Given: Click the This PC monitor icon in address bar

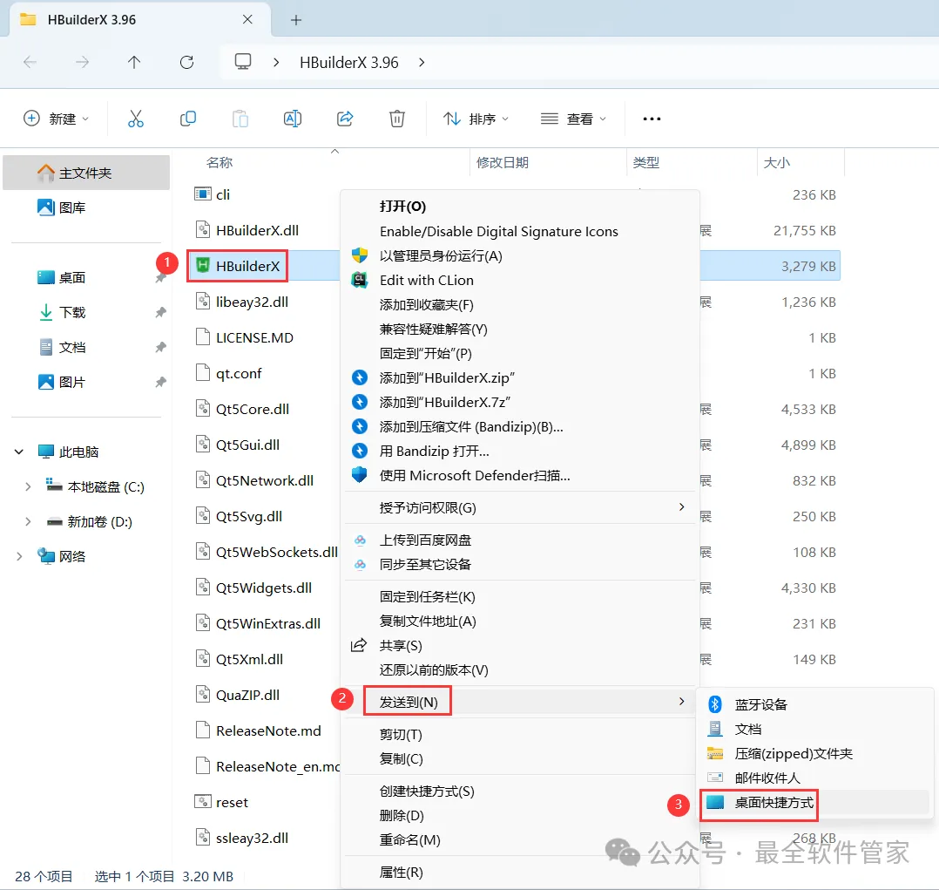Looking at the screenshot, I should pos(242,62).
